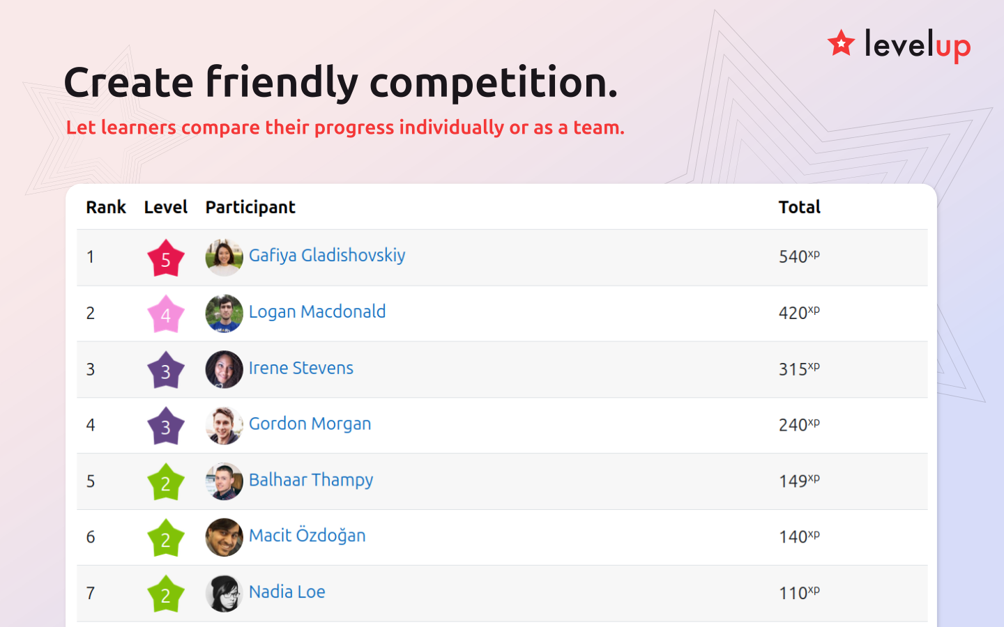Click Macit Özdoğan's green level 2 star
This screenshot has width=1004, height=627.
point(166,538)
